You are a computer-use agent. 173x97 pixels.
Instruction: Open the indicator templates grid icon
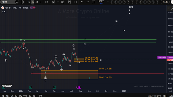(x=63, y=2)
